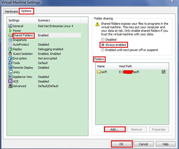
Task: Select the Guest Isolation row label
Action: point(23,54)
